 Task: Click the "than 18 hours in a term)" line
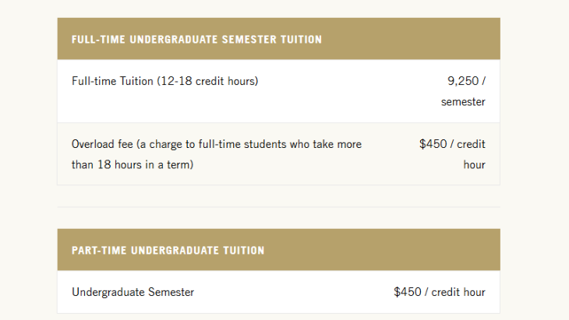pyautogui.click(x=133, y=164)
